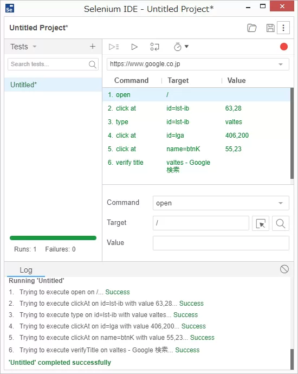
Task: Select row 4 click at id=lga
Action: coord(197,136)
